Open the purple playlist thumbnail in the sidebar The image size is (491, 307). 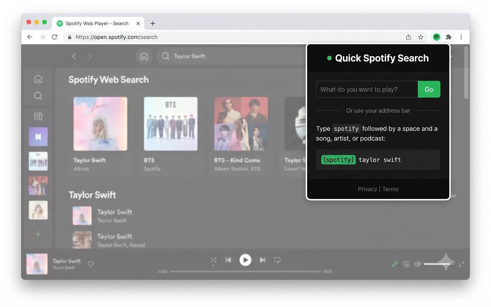coord(38,137)
